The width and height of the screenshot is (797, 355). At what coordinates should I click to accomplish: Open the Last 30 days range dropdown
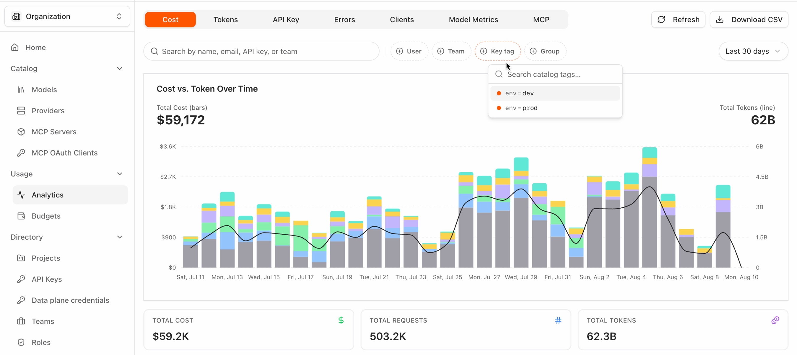point(753,51)
